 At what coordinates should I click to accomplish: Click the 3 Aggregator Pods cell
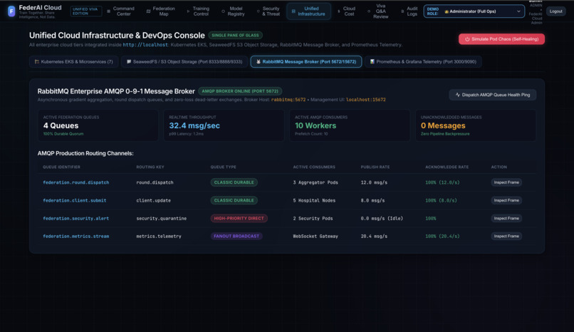pos(315,182)
